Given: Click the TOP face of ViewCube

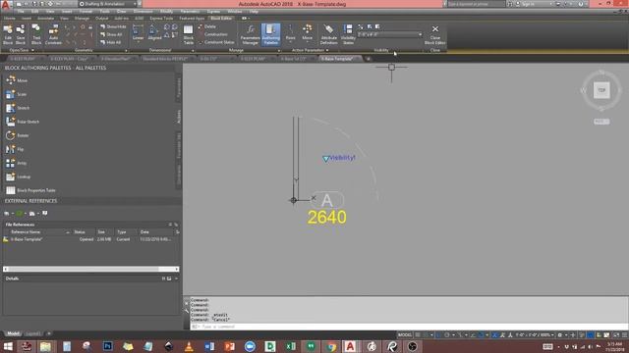Looking at the screenshot, I should coord(601,90).
